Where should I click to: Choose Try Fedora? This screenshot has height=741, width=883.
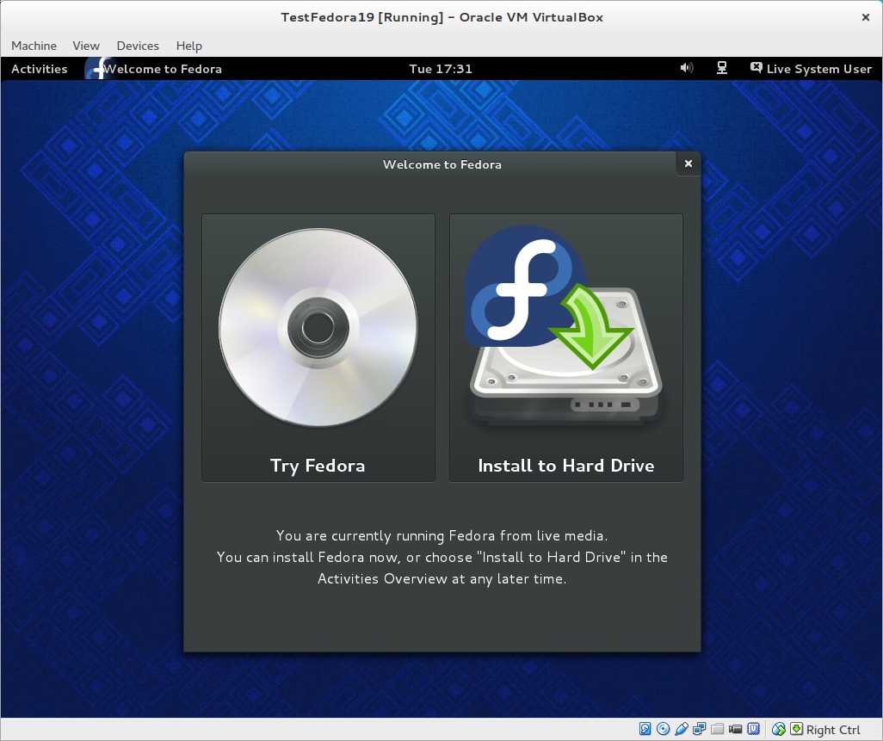(x=318, y=348)
